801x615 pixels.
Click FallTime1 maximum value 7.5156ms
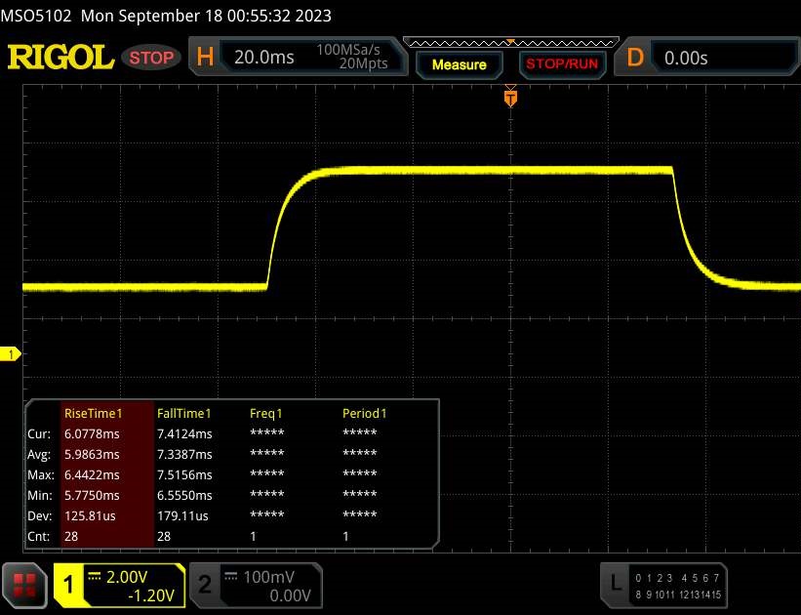184,474
